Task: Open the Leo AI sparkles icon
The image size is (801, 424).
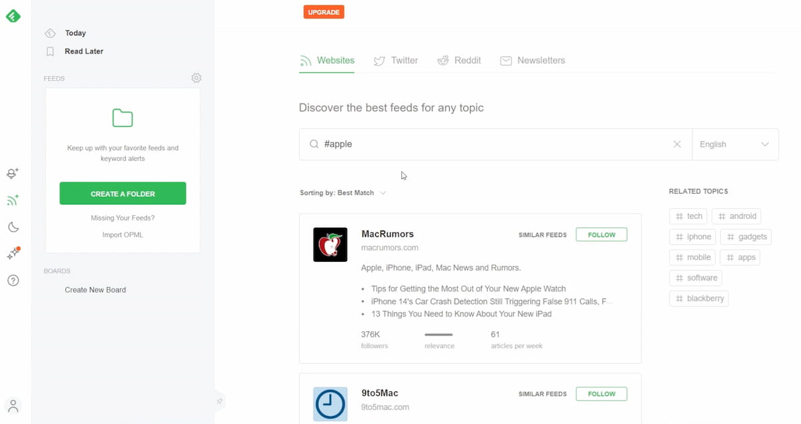Action: tap(13, 253)
